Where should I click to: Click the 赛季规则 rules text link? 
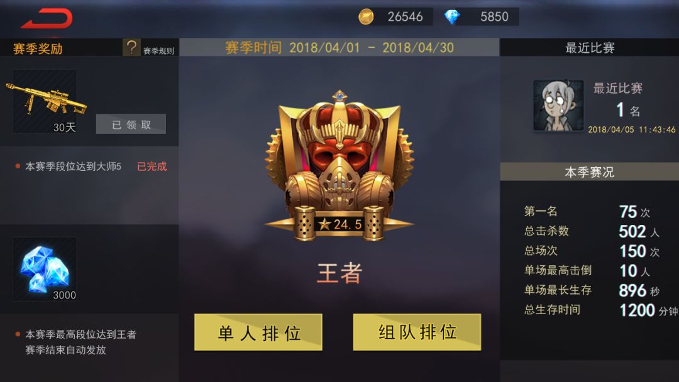158,51
